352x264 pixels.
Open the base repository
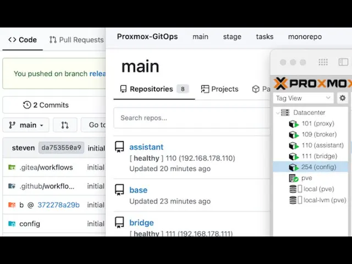138,190
